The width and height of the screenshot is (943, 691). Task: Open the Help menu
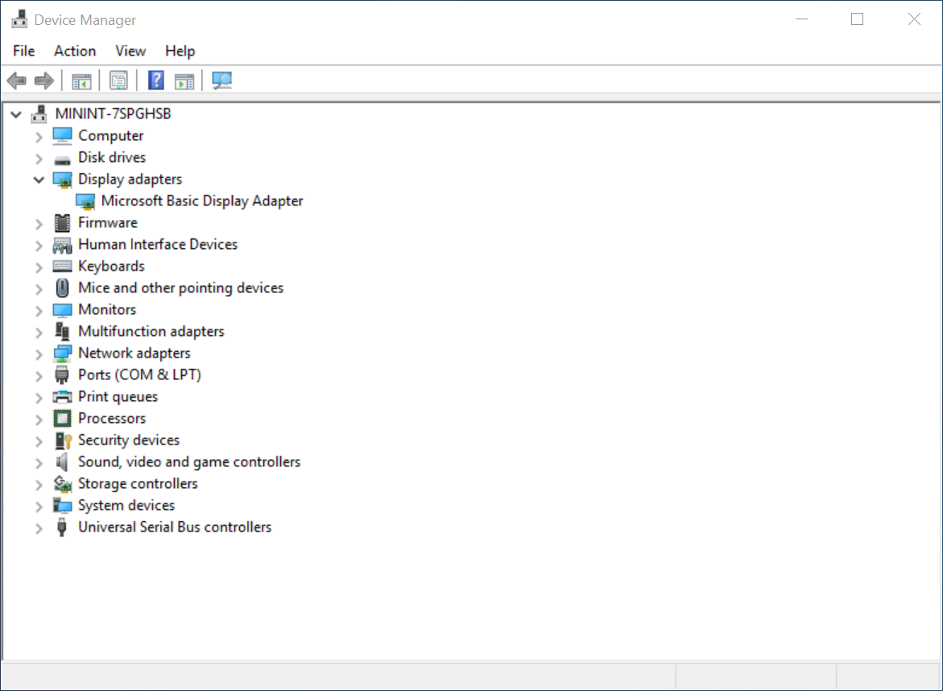pyautogui.click(x=180, y=51)
